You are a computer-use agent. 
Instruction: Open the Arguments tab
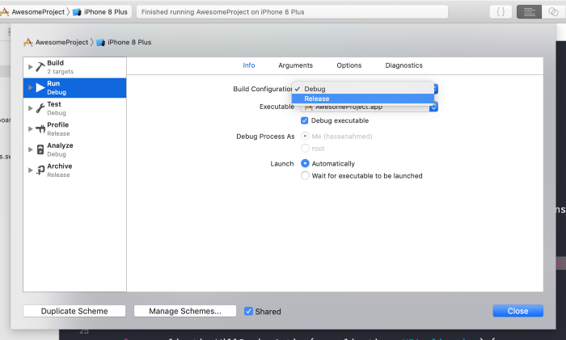[295, 65]
